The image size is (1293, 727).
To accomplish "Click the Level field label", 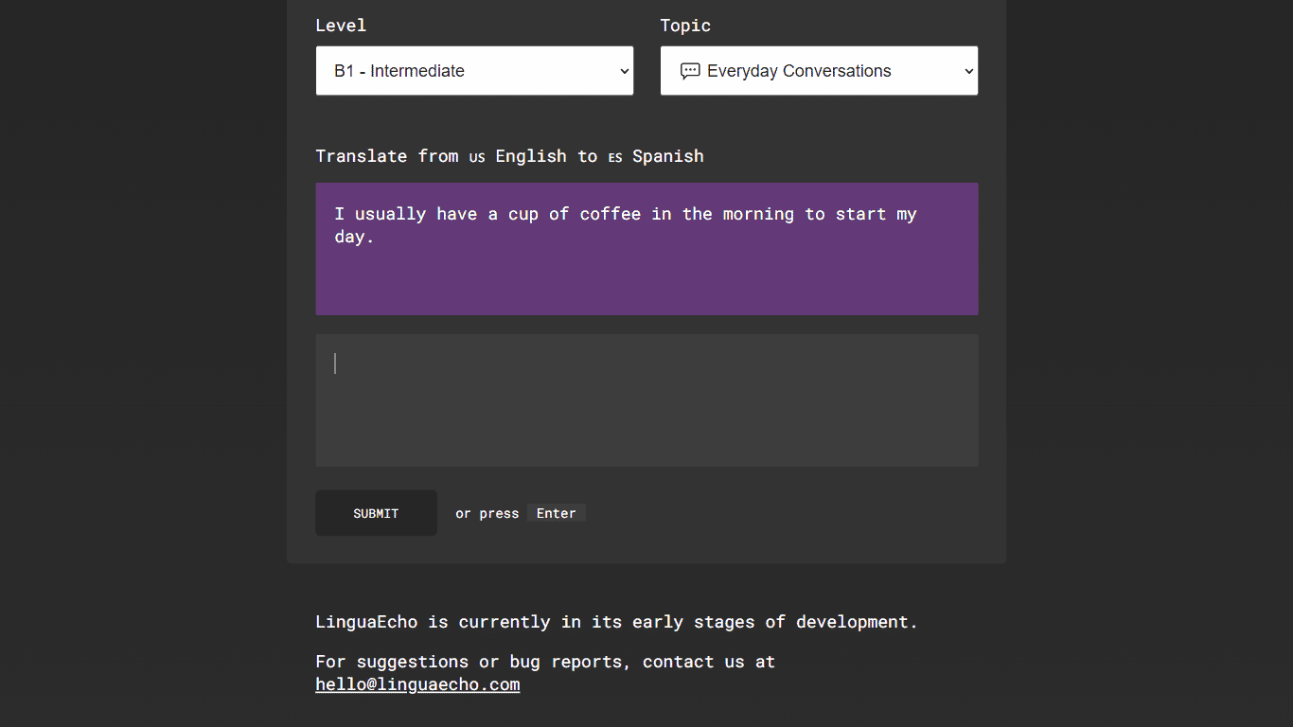I will (341, 26).
